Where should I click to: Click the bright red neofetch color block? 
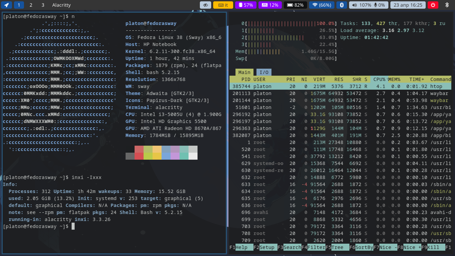139,156
